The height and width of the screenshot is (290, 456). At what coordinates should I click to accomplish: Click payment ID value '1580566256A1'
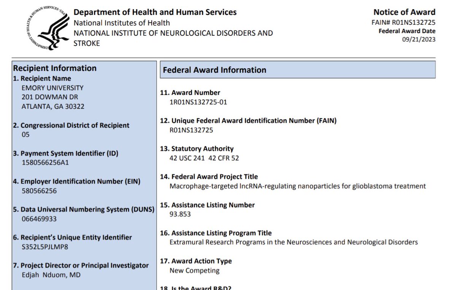[x=45, y=163]
